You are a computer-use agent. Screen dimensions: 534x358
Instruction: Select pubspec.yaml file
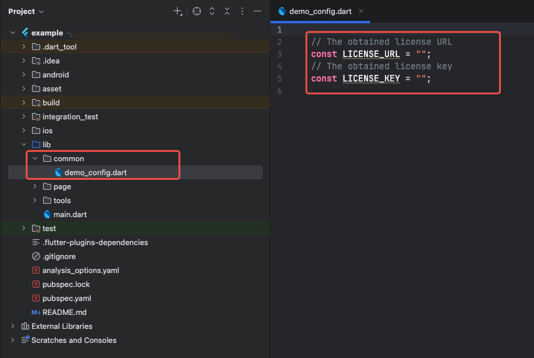tap(66, 298)
